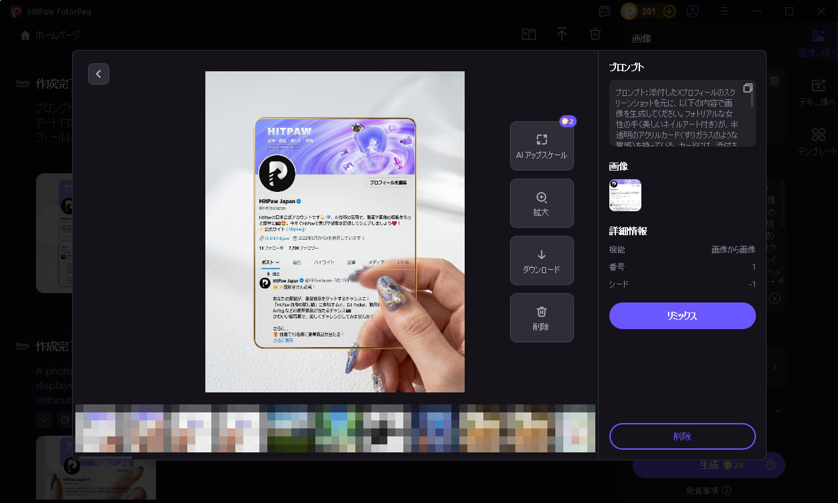Click the ダウンロード download button
Viewport: 838px width, 503px height.
pos(541,260)
